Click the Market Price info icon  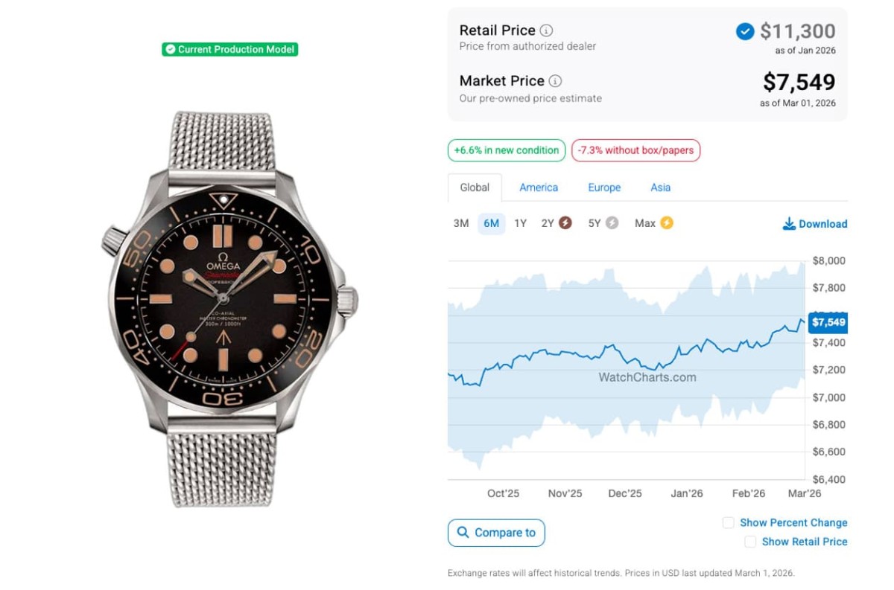click(555, 81)
